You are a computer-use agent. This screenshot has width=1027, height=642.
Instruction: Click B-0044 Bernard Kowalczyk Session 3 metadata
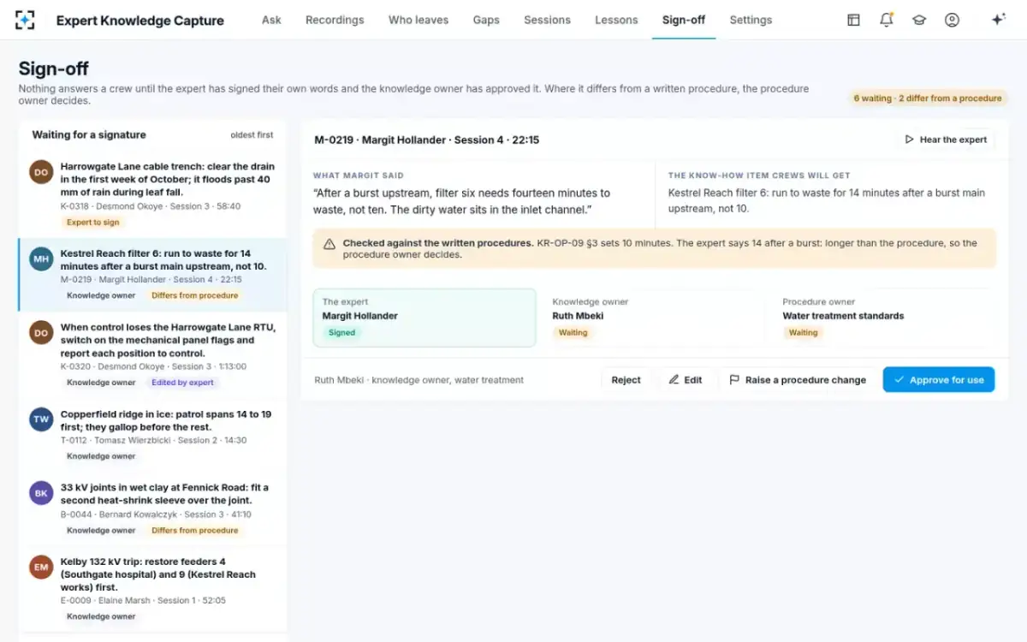[156, 514]
